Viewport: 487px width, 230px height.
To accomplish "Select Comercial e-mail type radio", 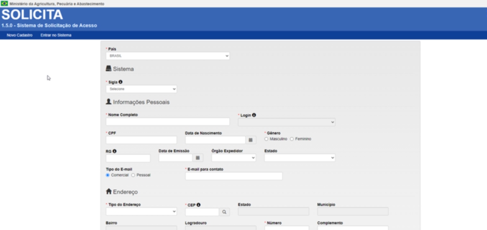I will tap(108, 175).
